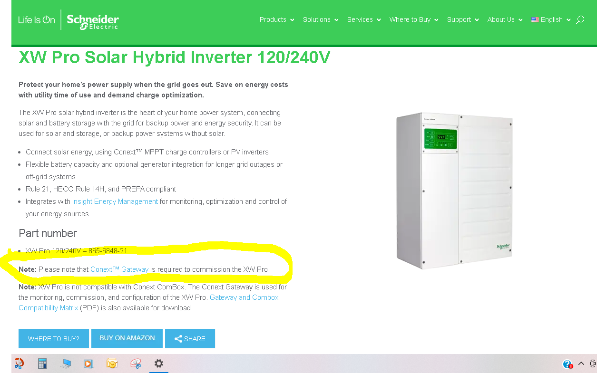Expand the Where to Buy menu

(x=414, y=19)
